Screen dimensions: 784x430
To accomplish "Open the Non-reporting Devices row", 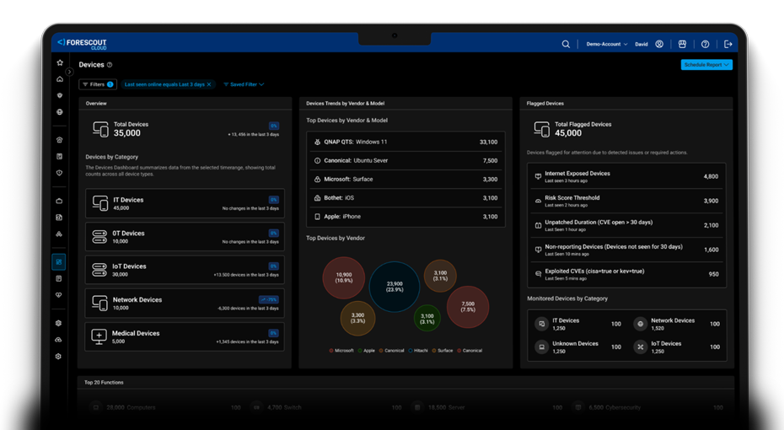I will coord(626,250).
